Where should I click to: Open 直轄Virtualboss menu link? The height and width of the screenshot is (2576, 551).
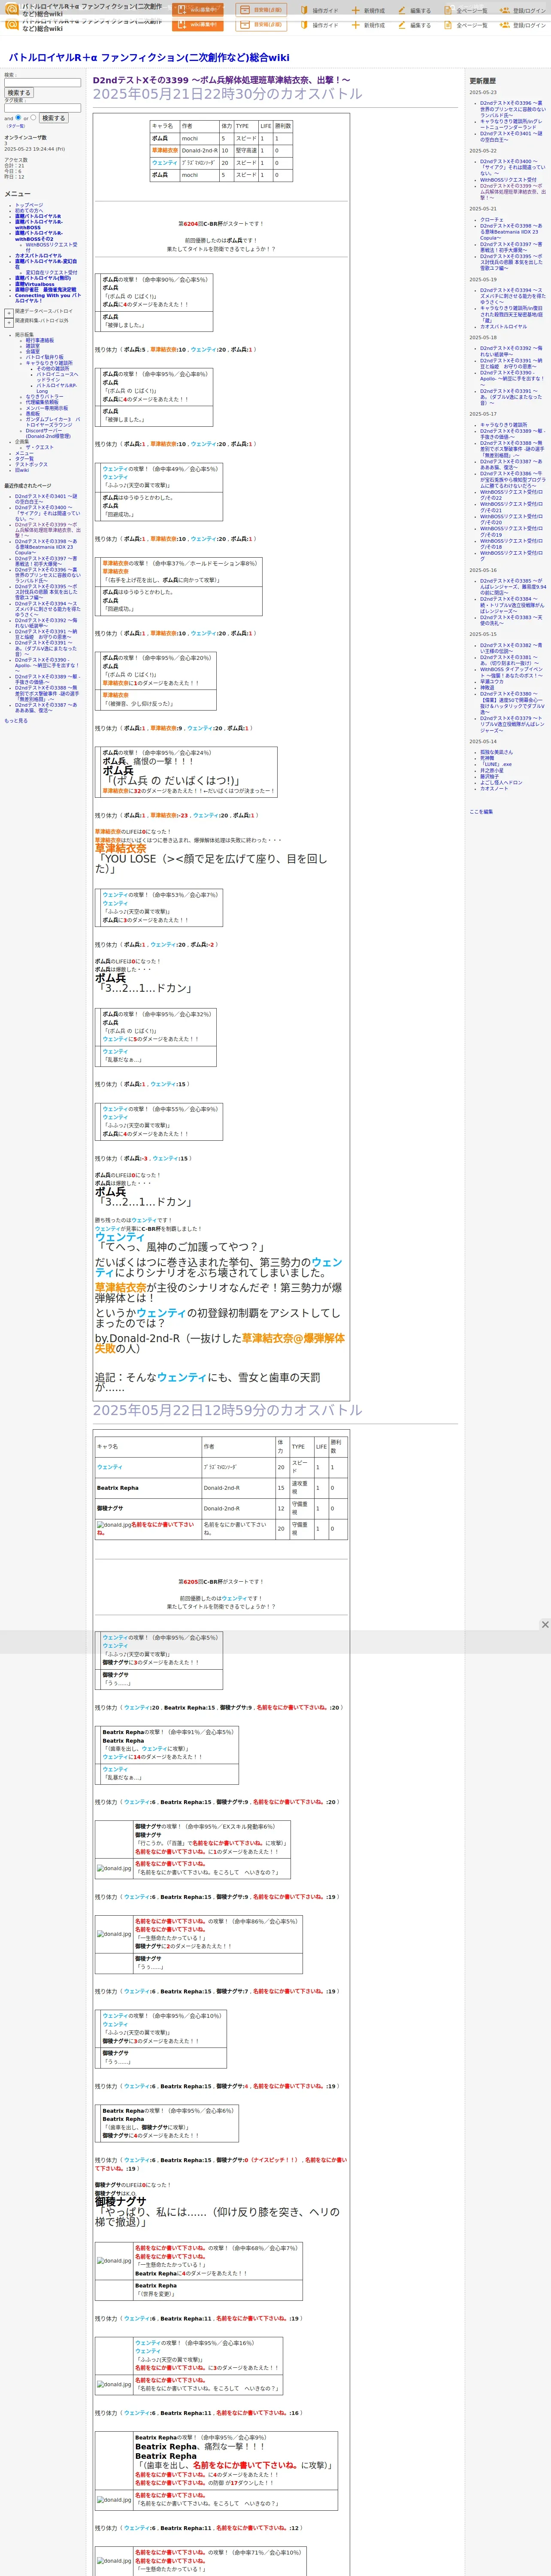pos(35,284)
